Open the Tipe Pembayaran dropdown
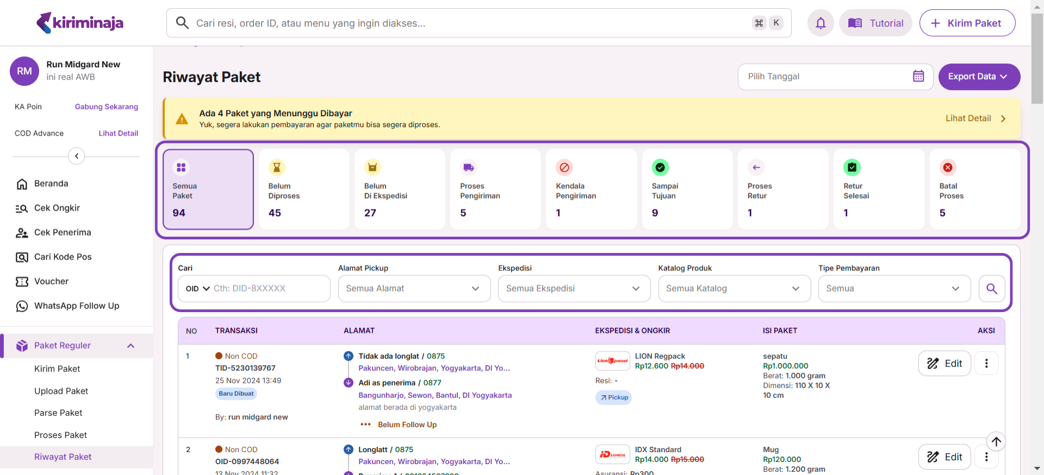Image resolution: width=1044 pixels, height=475 pixels. click(x=894, y=289)
